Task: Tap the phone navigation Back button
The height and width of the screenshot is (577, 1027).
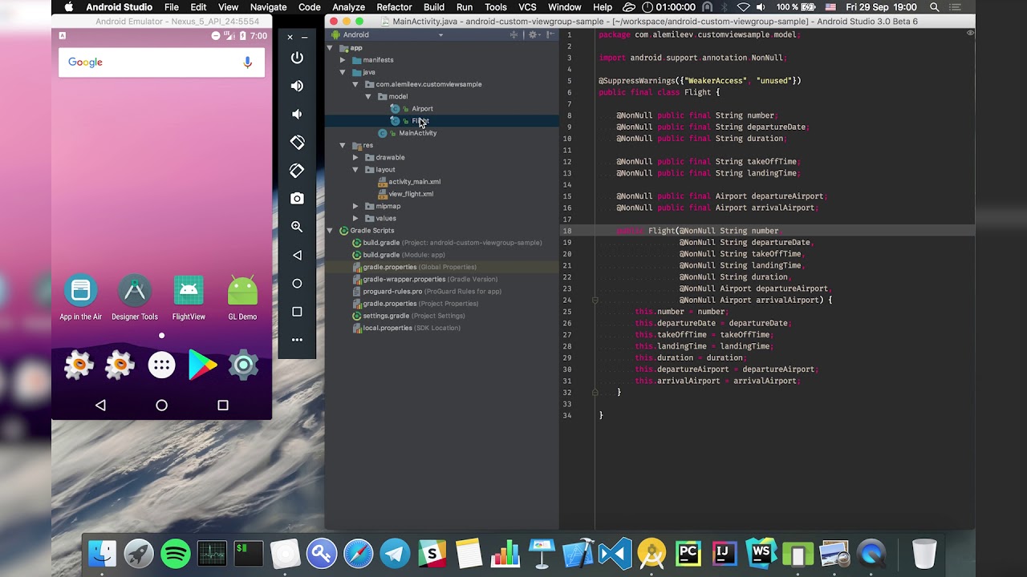Action: click(x=100, y=406)
